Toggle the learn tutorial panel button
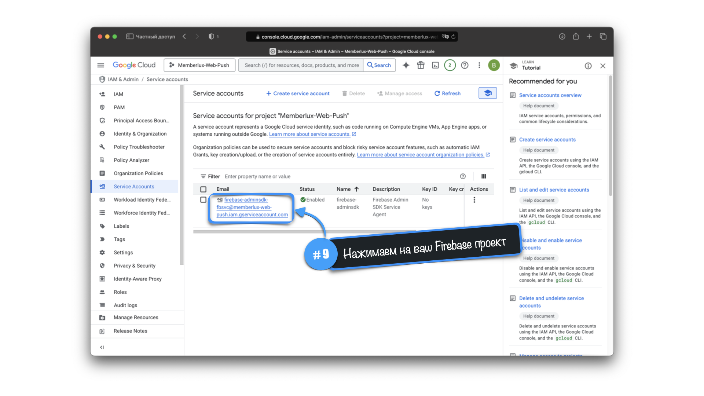The height and width of the screenshot is (396, 704). pyautogui.click(x=488, y=93)
